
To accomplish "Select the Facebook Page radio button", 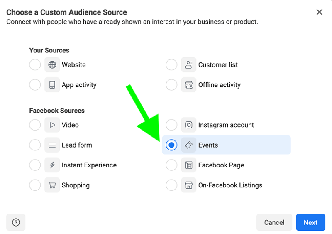I will click(x=171, y=165).
